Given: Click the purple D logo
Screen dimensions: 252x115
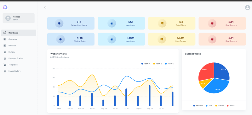Looking at the screenshot, I should tap(5, 7).
